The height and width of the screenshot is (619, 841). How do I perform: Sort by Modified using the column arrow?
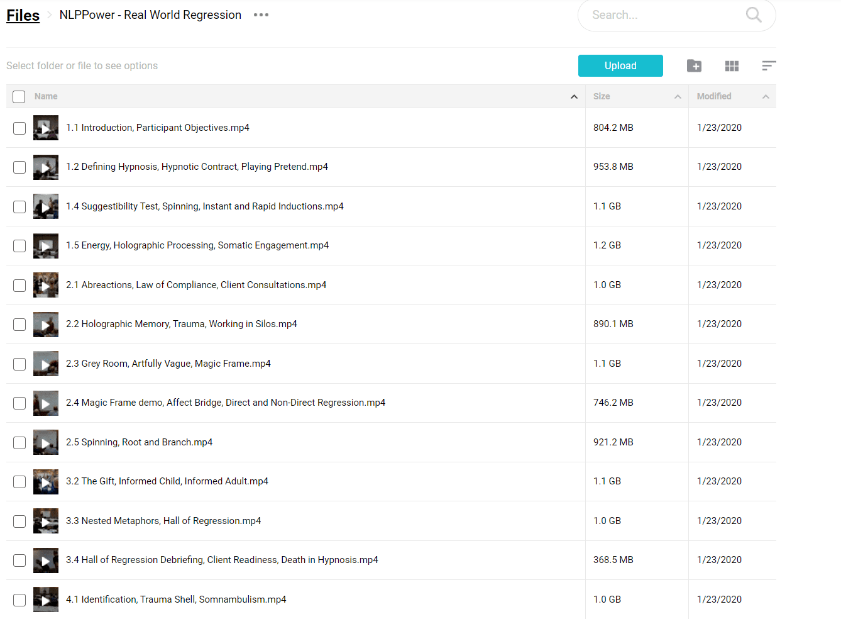(766, 97)
